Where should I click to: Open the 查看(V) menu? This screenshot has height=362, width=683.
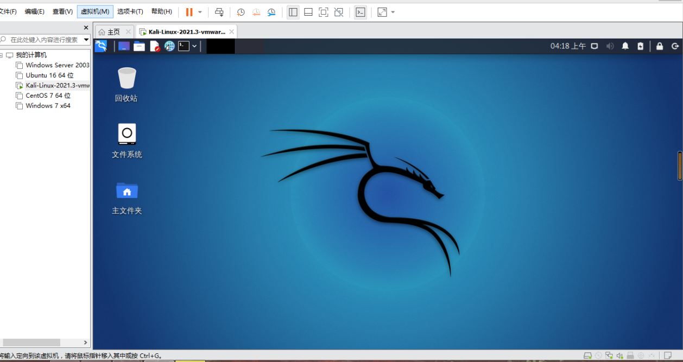[x=62, y=11]
